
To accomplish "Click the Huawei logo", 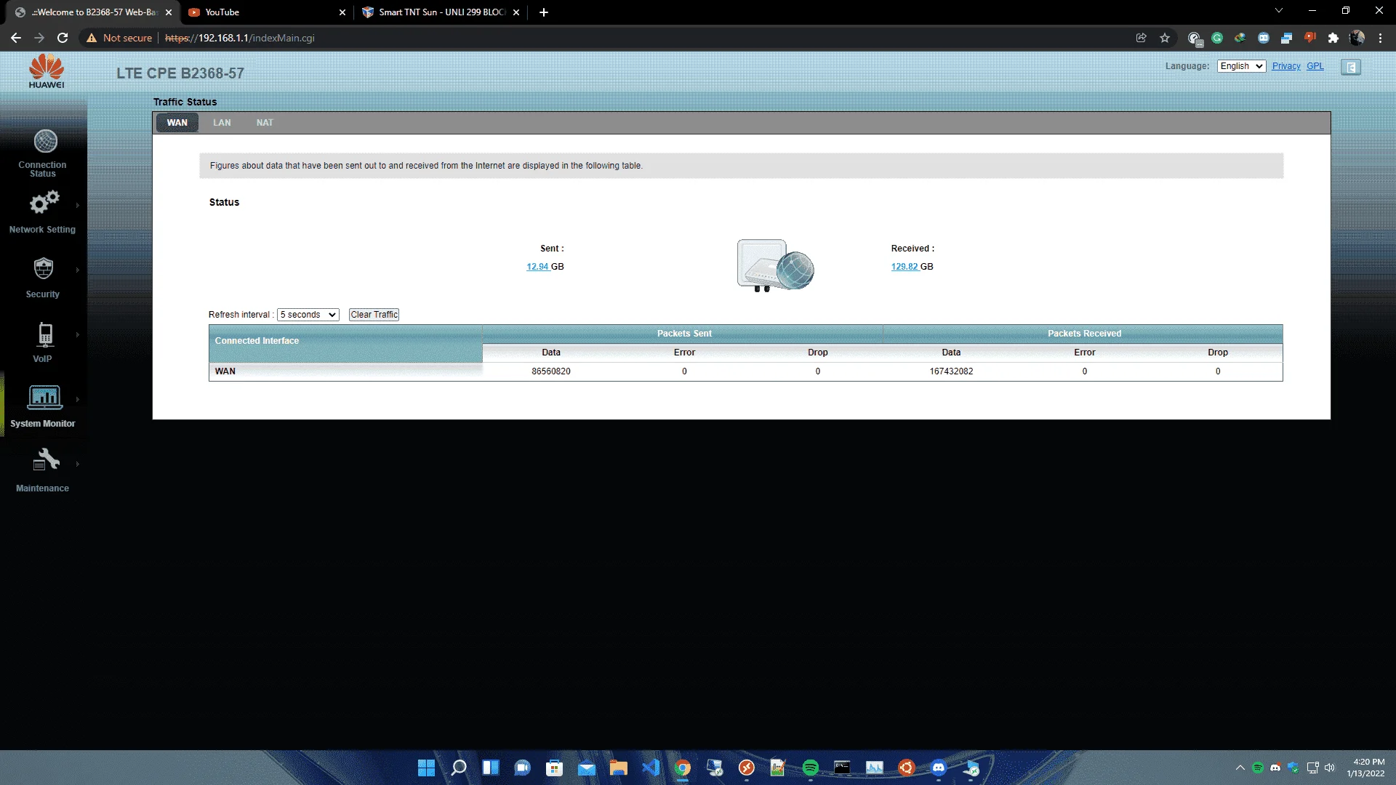I will pos(47,71).
